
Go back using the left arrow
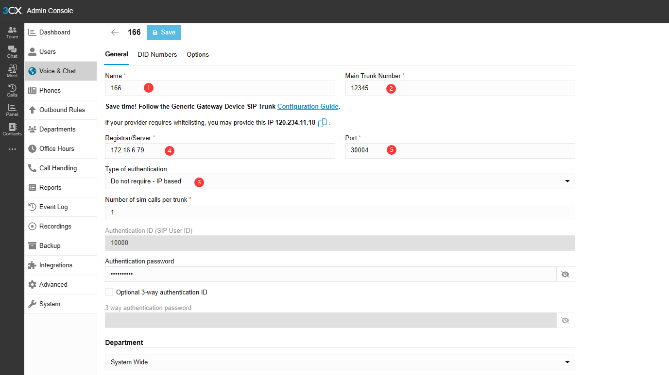[115, 33]
